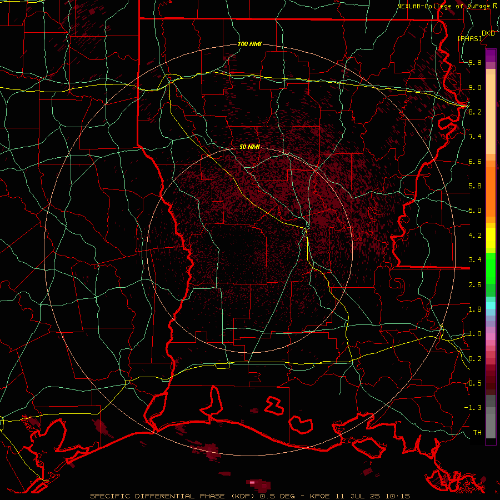Click the -0.5 value on the color scale
The image size is (500, 500).
[x=473, y=383]
